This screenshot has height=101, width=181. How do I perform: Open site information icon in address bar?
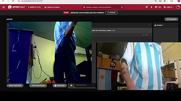[x=19, y=1]
